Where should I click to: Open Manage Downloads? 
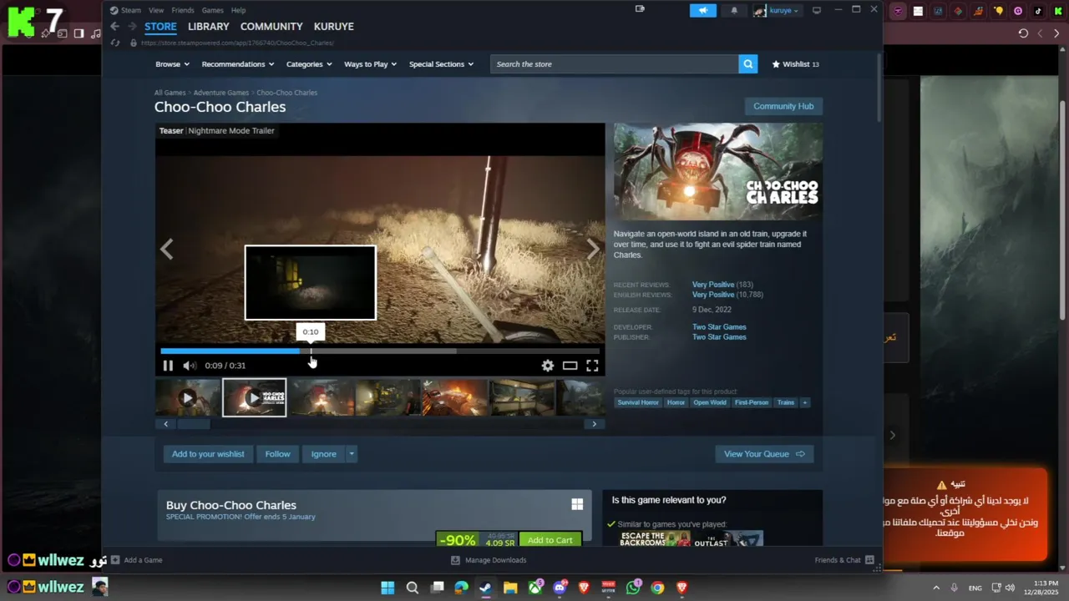pos(489,560)
